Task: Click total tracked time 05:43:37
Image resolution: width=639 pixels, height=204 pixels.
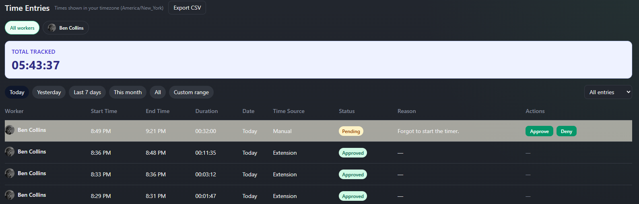Action: pyautogui.click(x=36, y=65)
